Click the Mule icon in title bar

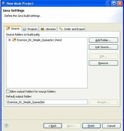4,3
